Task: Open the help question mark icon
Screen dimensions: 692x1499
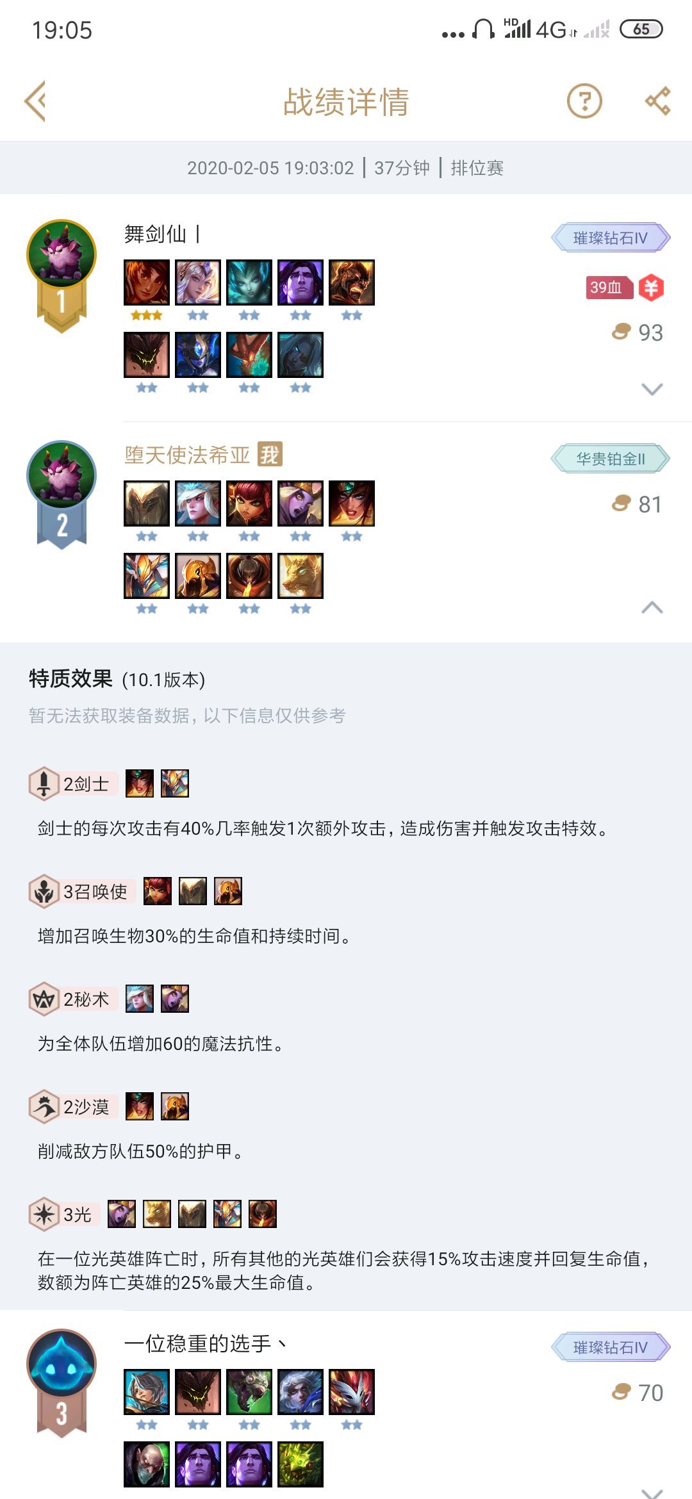Action: click(584, 101)
